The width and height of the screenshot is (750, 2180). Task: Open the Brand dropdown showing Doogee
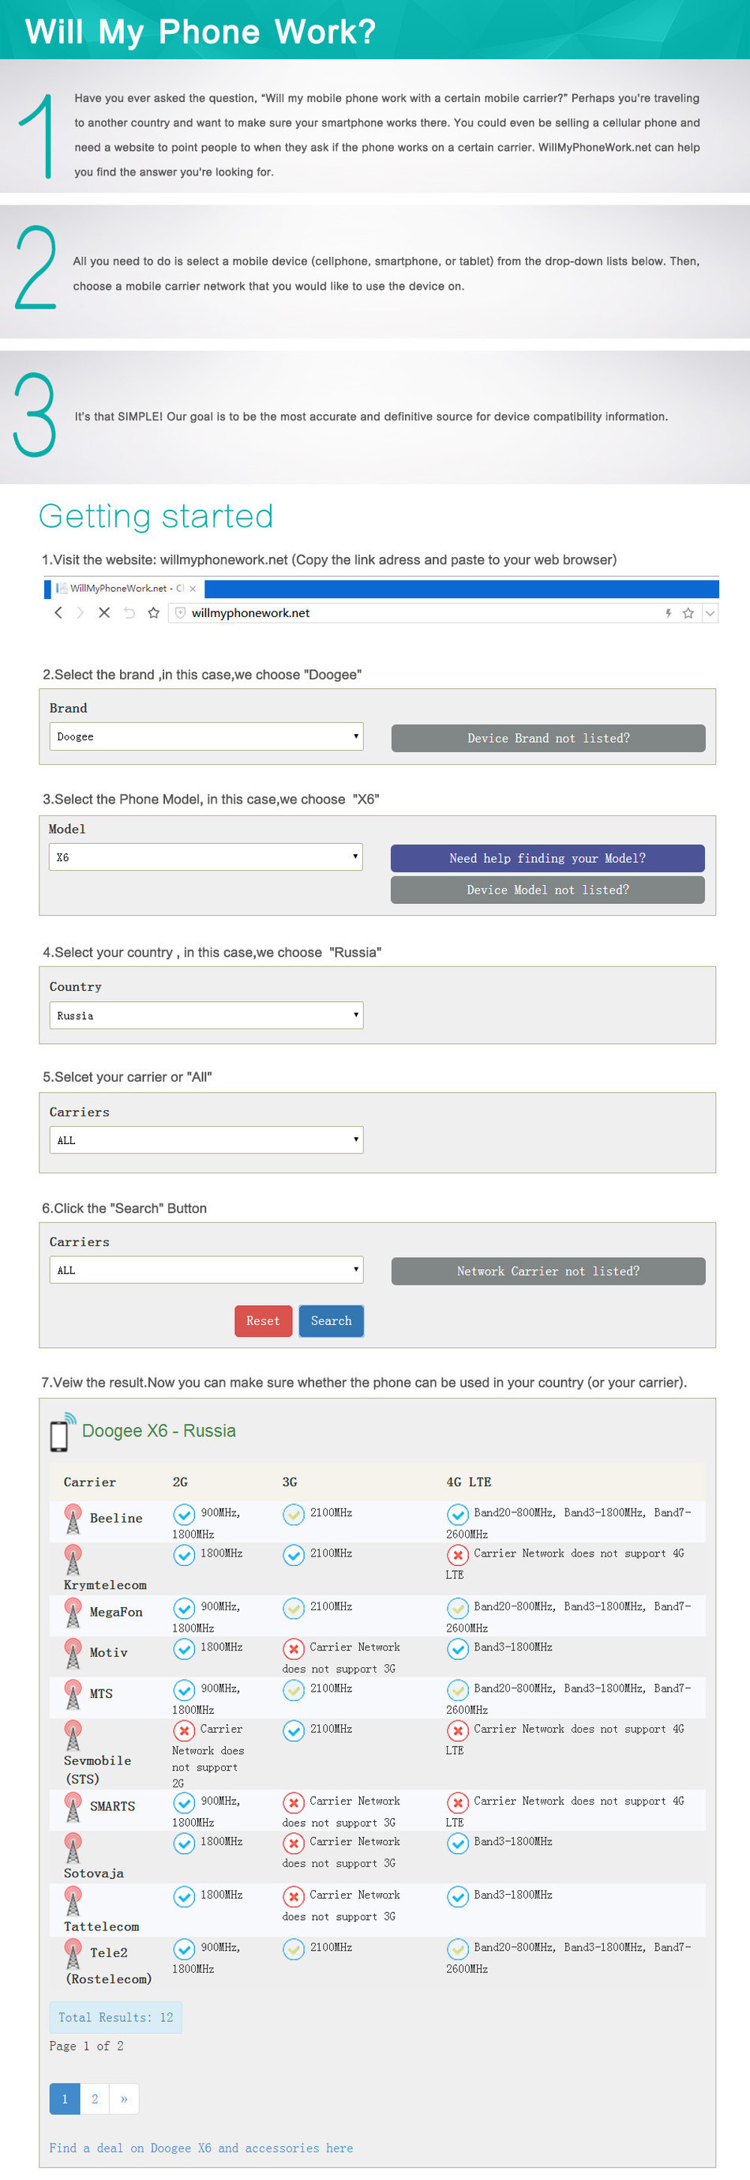pos(206,736)
